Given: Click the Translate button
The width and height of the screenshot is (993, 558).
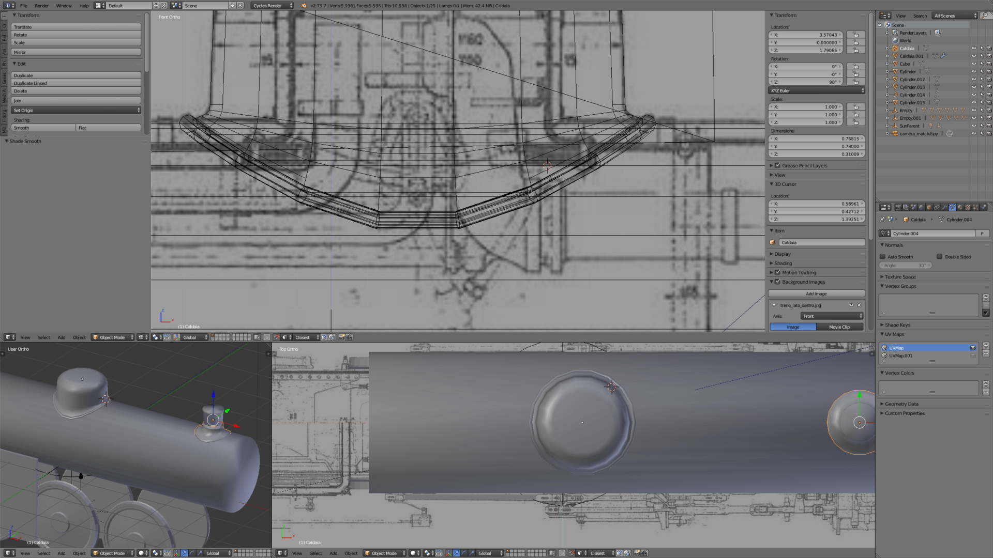Looking at the screenshot, I should click(x=76, y=27).
